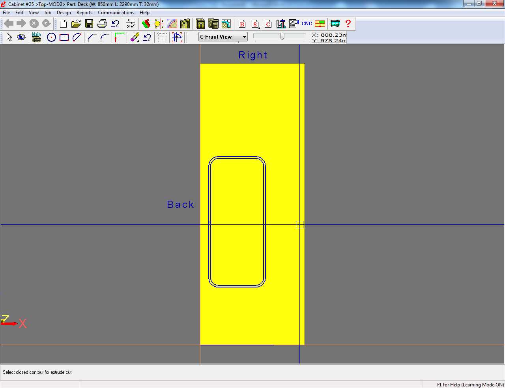Open the Reports menu
Viewport: 505px width, 388px height.
click(84, 13)
